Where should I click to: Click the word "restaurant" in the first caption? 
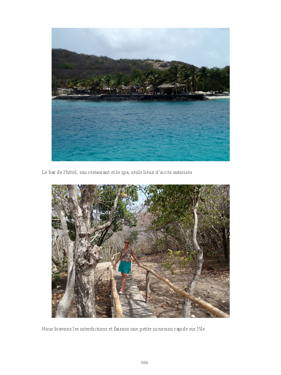(99, 172)
